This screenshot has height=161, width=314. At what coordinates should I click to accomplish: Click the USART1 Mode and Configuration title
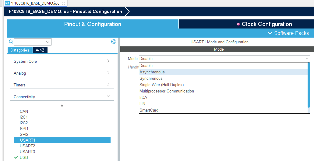[x=220, y=42]
